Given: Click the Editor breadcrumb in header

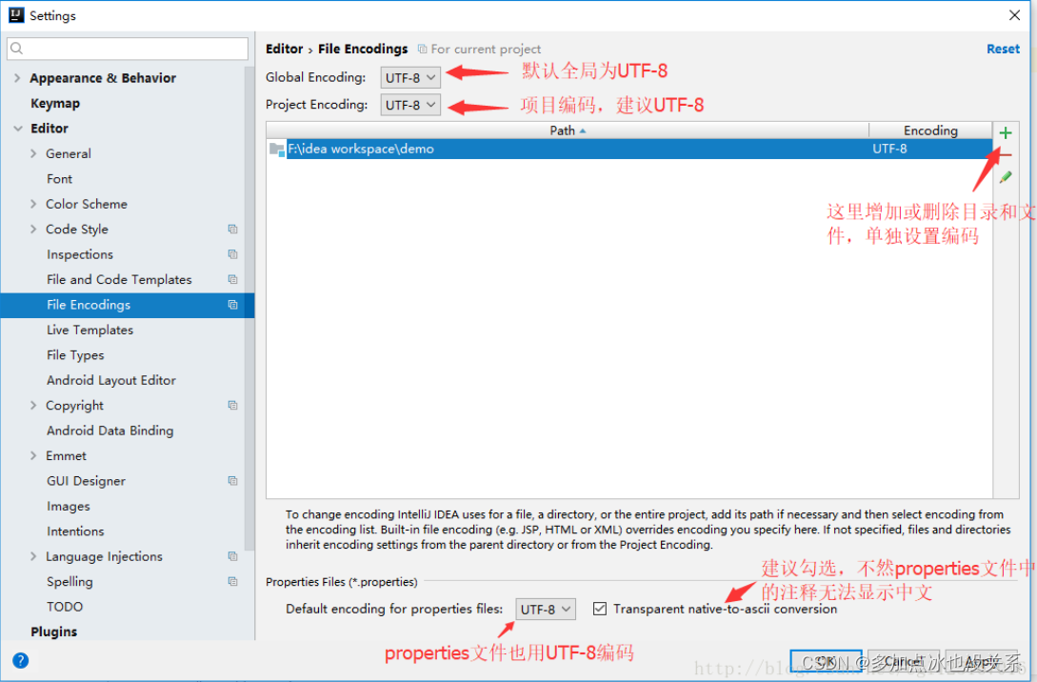Looking at the screenshot, I should coord(285,49).
